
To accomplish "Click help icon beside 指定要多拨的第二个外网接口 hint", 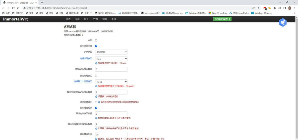I will 96,86.
